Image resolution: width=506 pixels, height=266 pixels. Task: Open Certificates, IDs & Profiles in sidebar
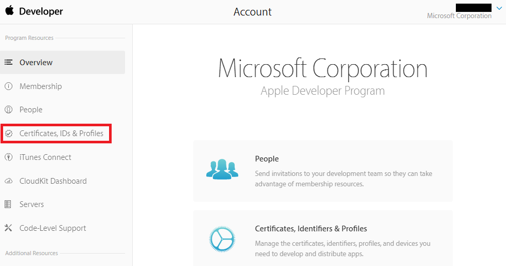tap(62, 134)
